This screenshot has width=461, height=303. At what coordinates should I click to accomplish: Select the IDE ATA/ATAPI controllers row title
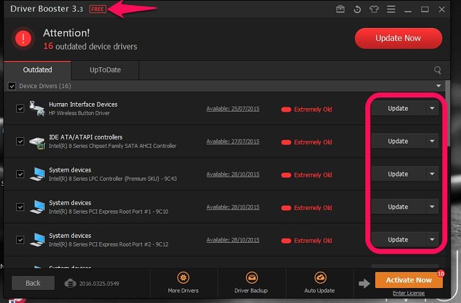(86, 137)
